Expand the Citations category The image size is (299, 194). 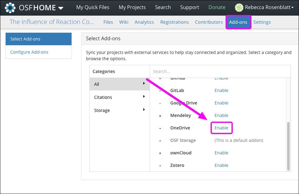(x=103, y=97)
